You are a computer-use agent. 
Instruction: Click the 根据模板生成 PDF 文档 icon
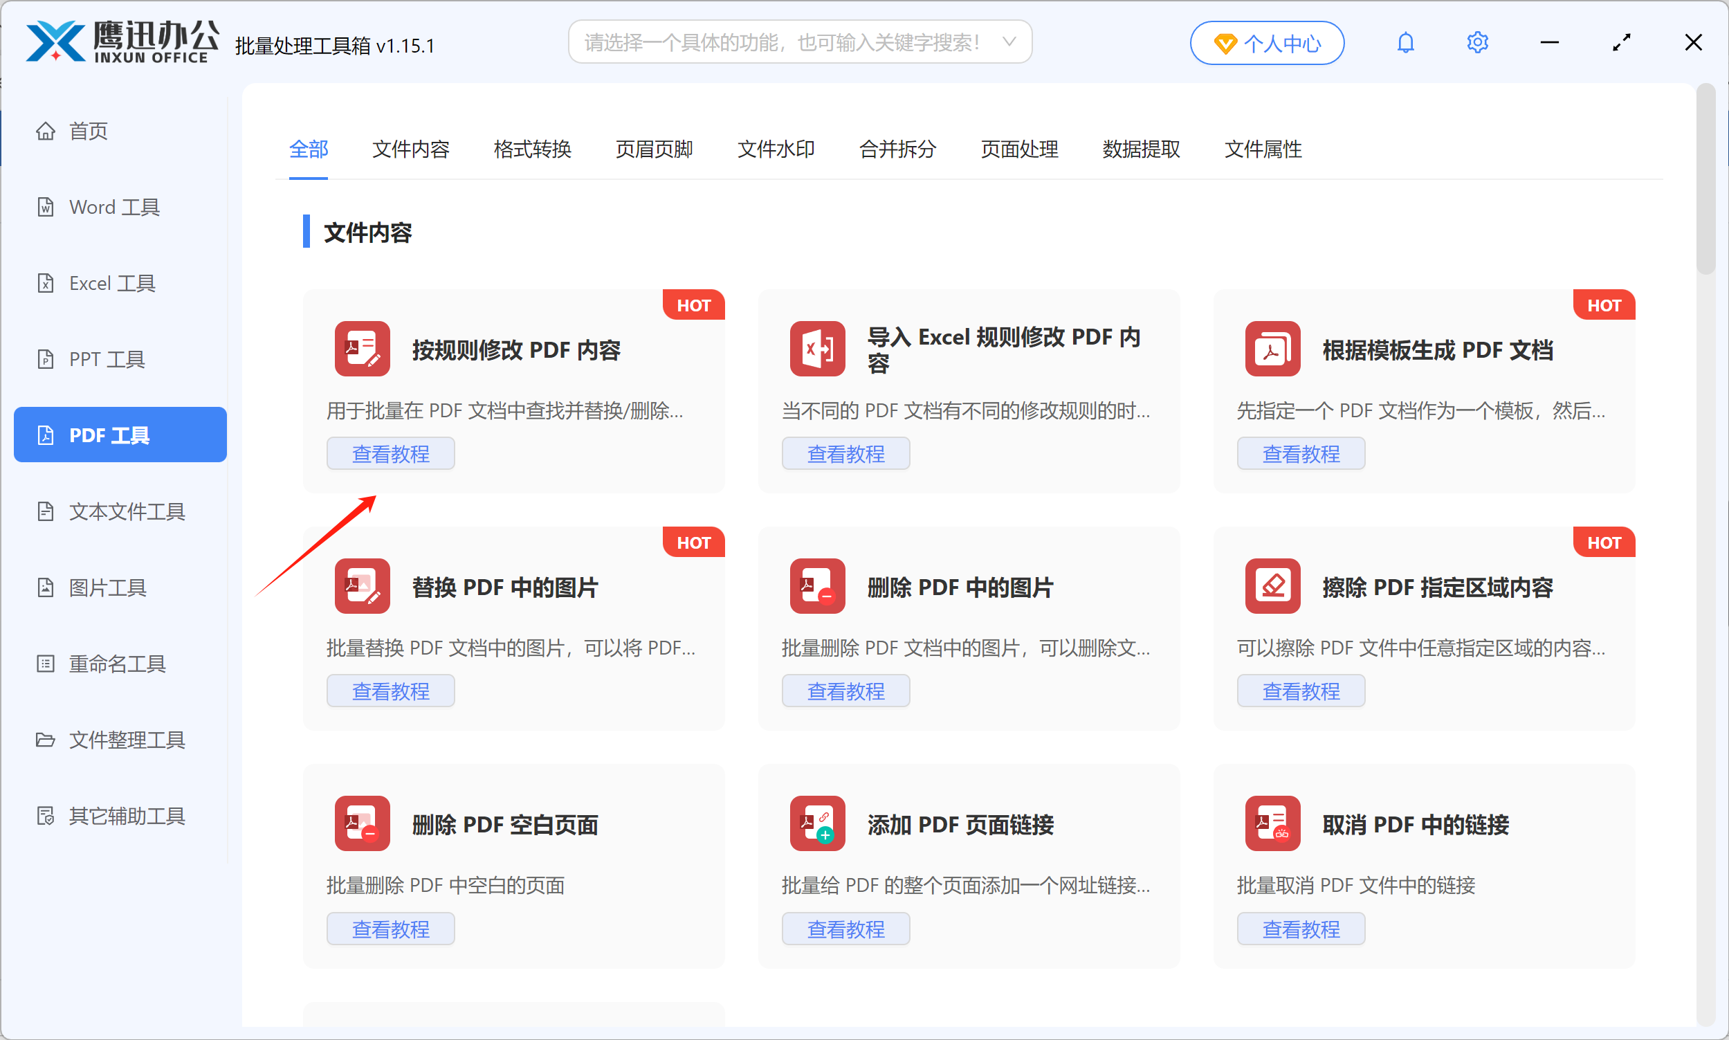pyautogui.click(x=1273, y=349)
